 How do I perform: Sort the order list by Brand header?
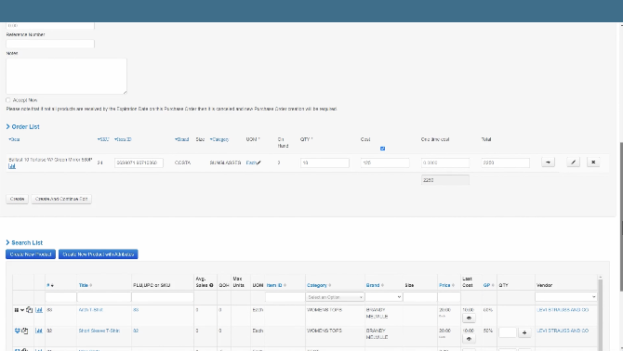click(x=181, y=139)
